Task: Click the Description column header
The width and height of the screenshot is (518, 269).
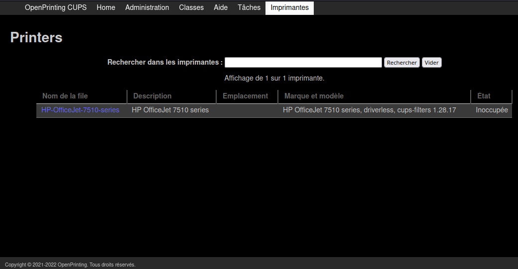Action: point(152,96)
